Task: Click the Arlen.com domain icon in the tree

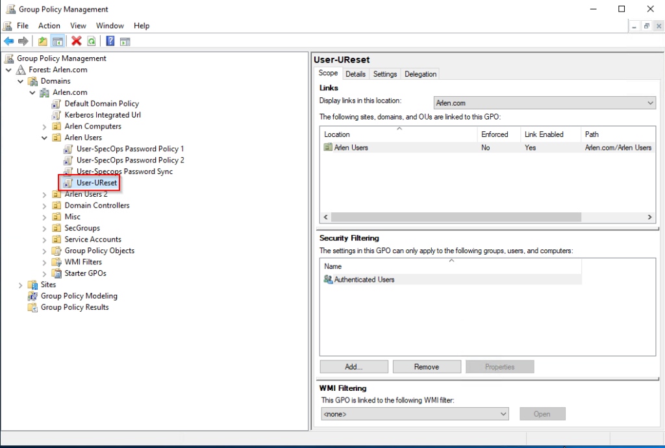Action: tap(45, 92)
